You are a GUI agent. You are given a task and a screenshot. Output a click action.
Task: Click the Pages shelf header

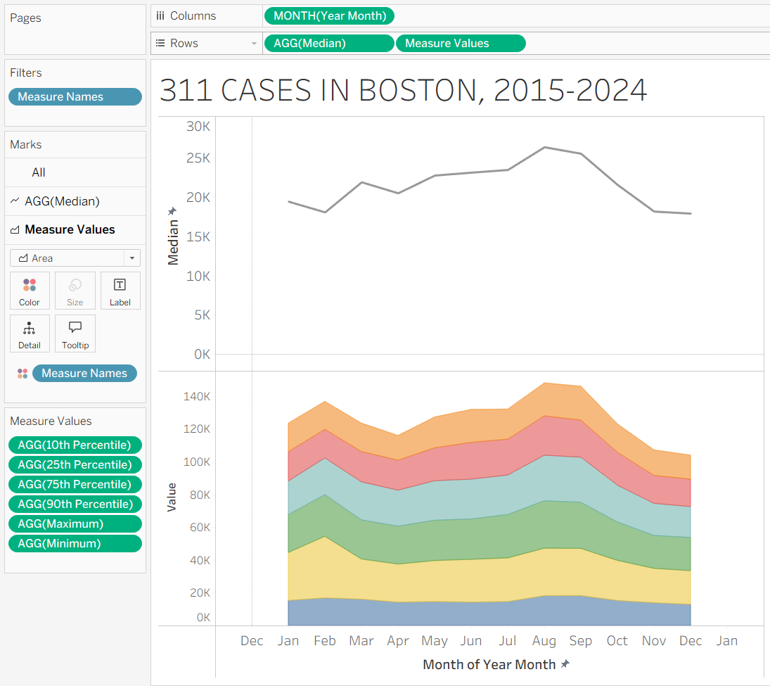click(25, 18)
